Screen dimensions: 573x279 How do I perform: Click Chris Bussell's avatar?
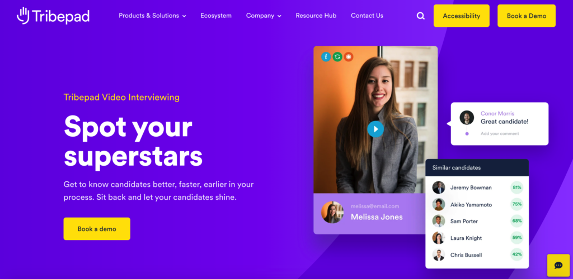[x=439, y=254]
